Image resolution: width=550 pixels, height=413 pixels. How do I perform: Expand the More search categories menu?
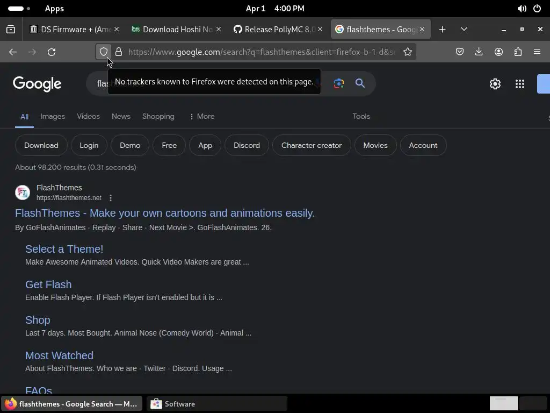pos(202,116)
